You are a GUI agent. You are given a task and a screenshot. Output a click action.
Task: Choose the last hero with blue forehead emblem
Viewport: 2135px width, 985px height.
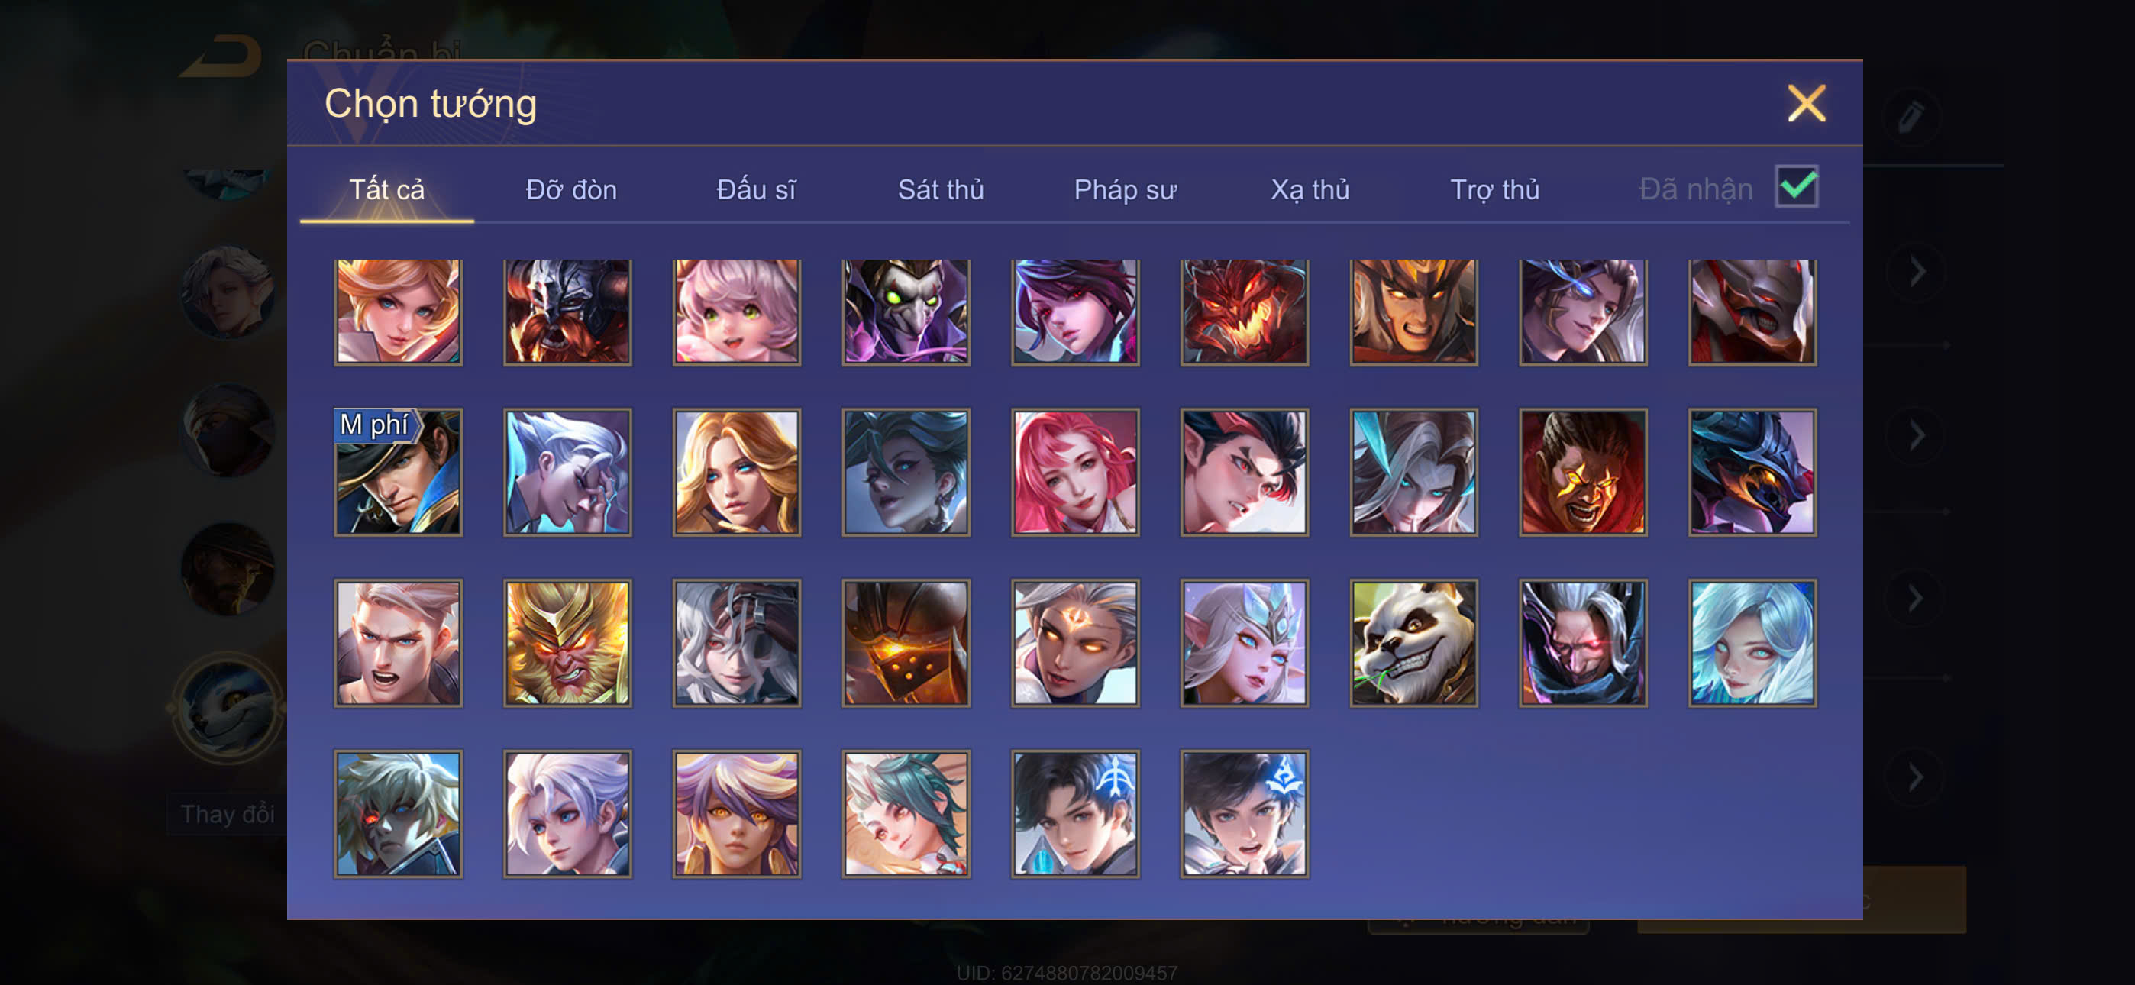click(x=1244, y=813)
